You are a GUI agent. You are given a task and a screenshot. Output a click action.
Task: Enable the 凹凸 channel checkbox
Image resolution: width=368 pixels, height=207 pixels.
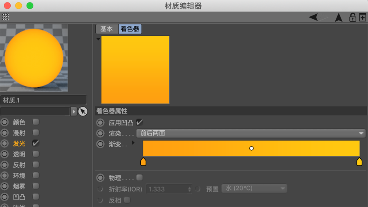(x=36, y=196)
